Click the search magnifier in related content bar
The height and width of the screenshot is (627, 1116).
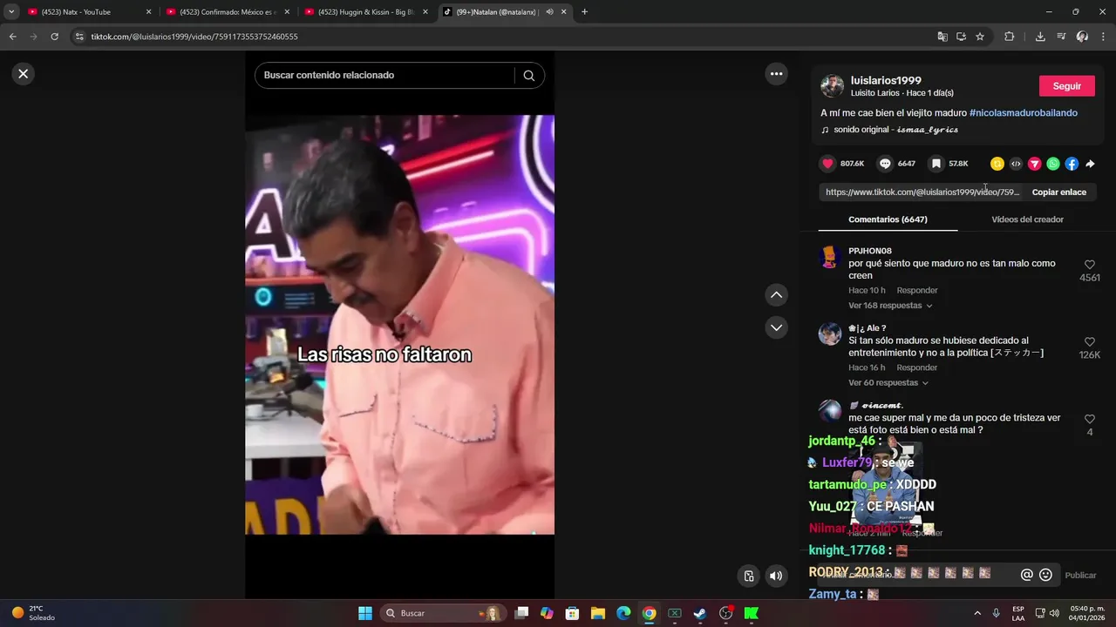click(529, 76)
